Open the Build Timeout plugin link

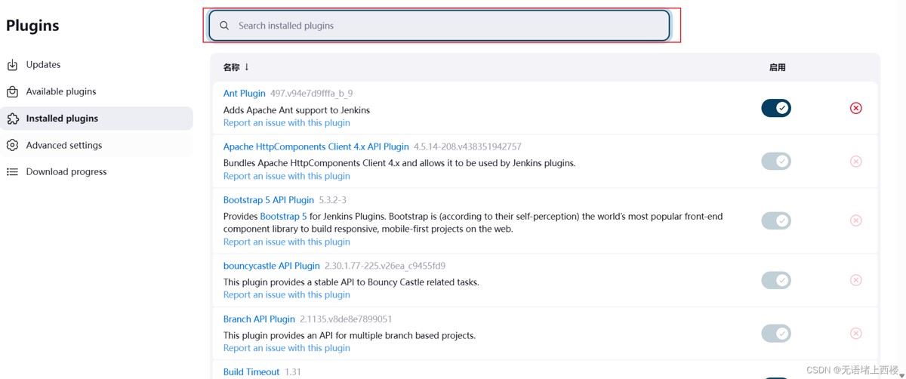251,371
